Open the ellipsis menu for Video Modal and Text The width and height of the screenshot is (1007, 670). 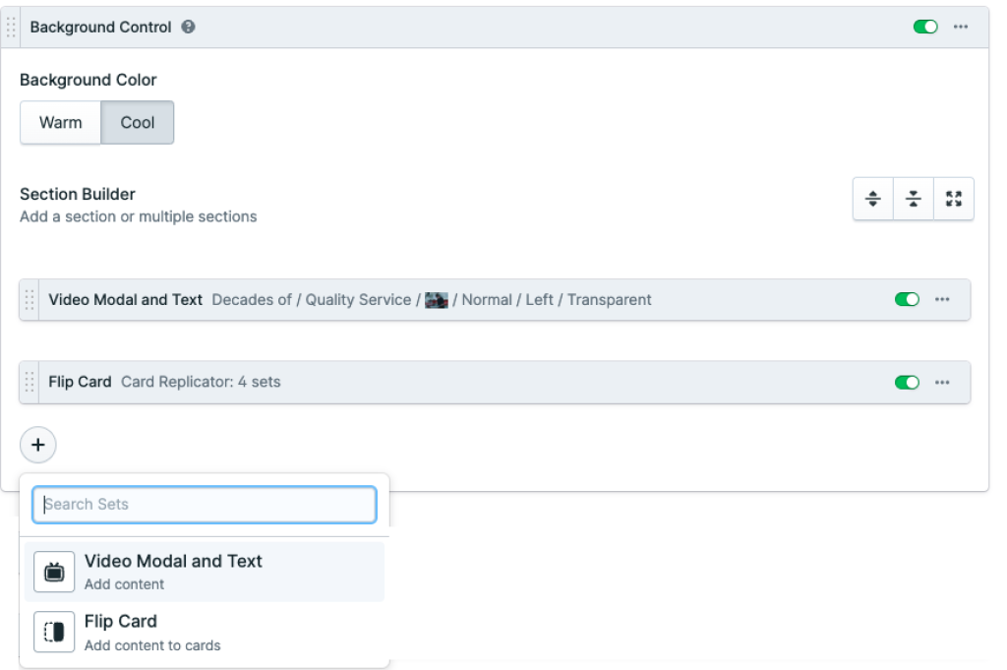pos(943,299)
